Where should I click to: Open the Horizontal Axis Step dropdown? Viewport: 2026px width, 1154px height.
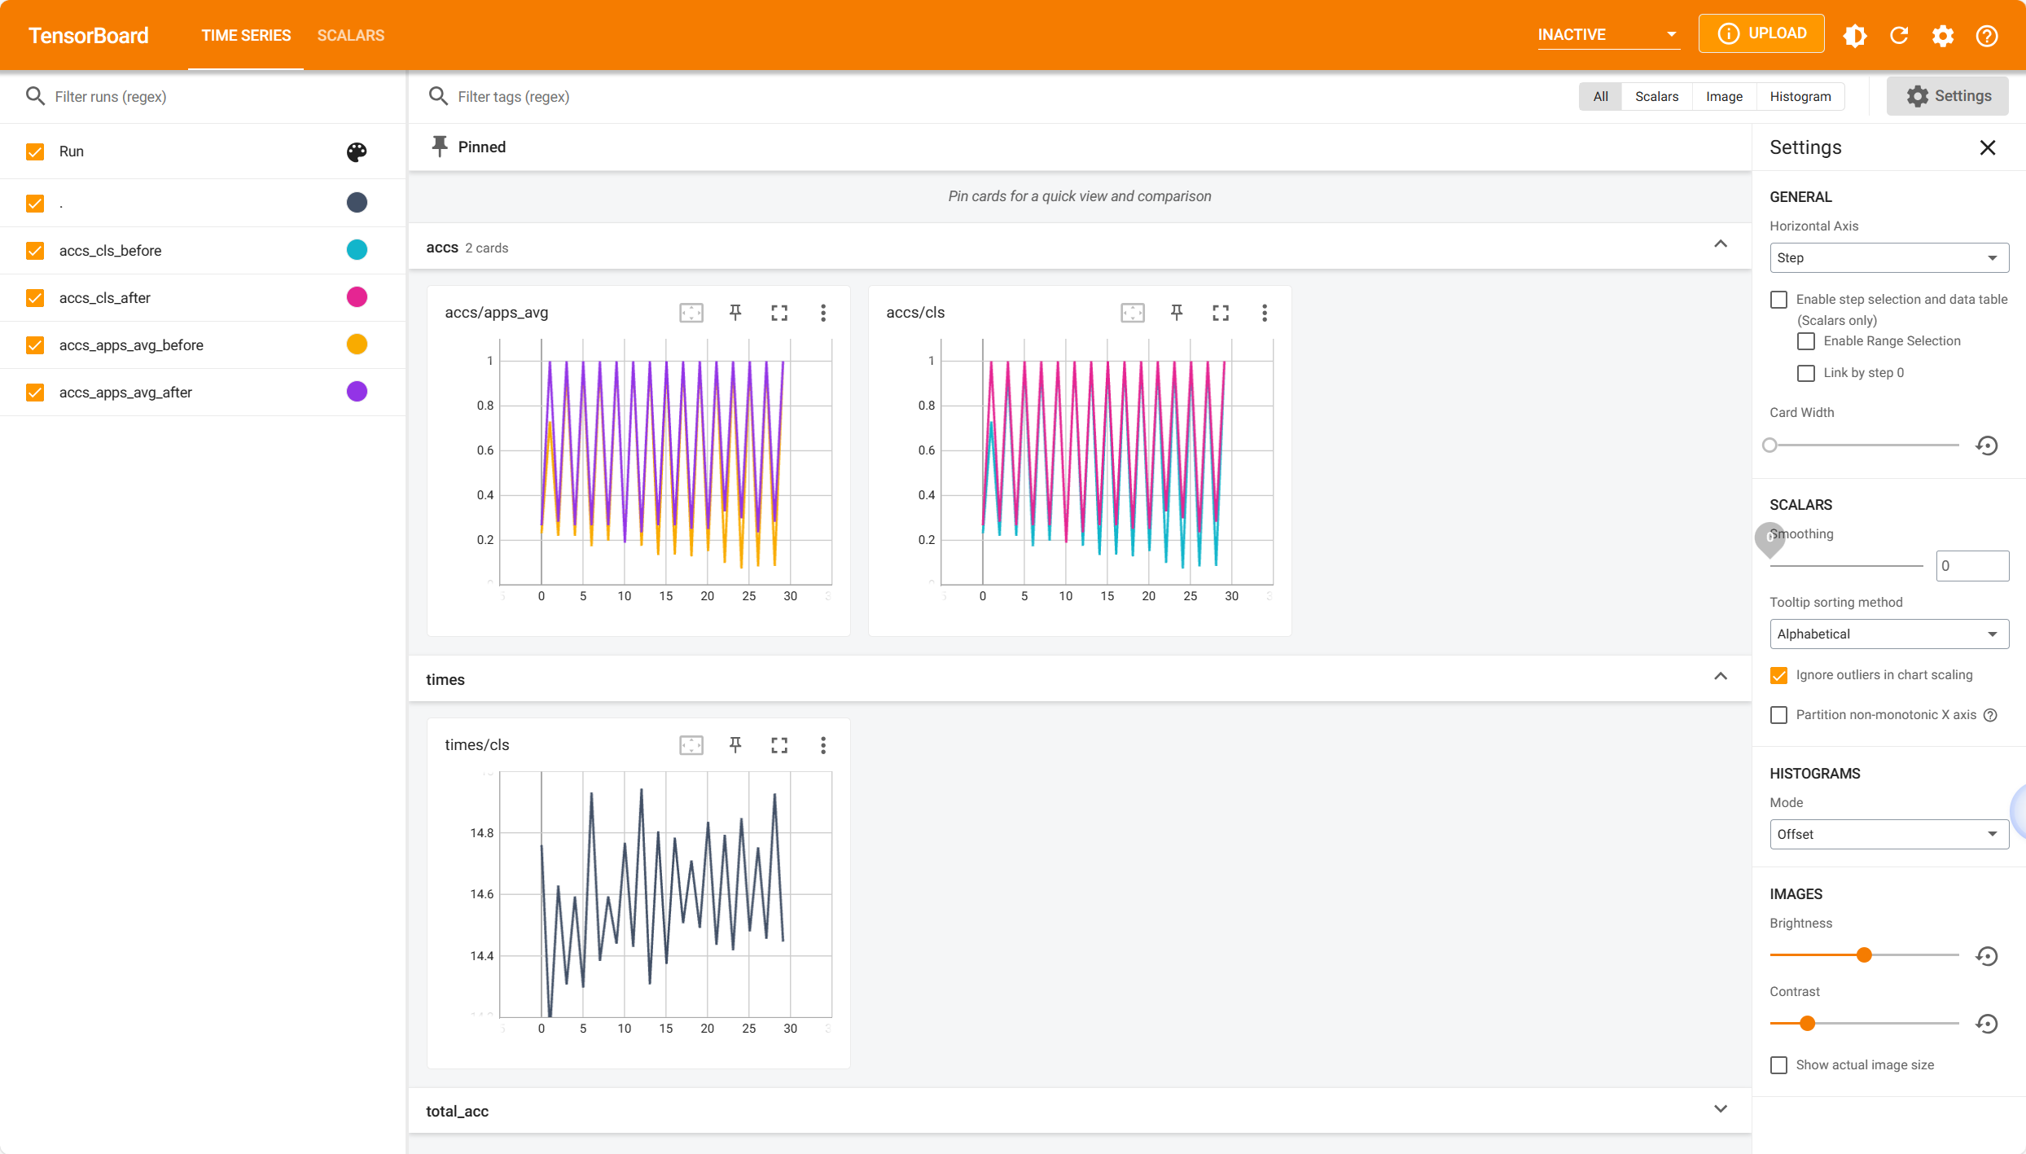(x=1888, y=257)
